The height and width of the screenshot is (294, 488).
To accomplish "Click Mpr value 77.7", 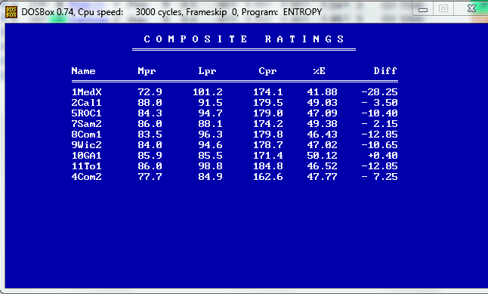I will [150, 177].
